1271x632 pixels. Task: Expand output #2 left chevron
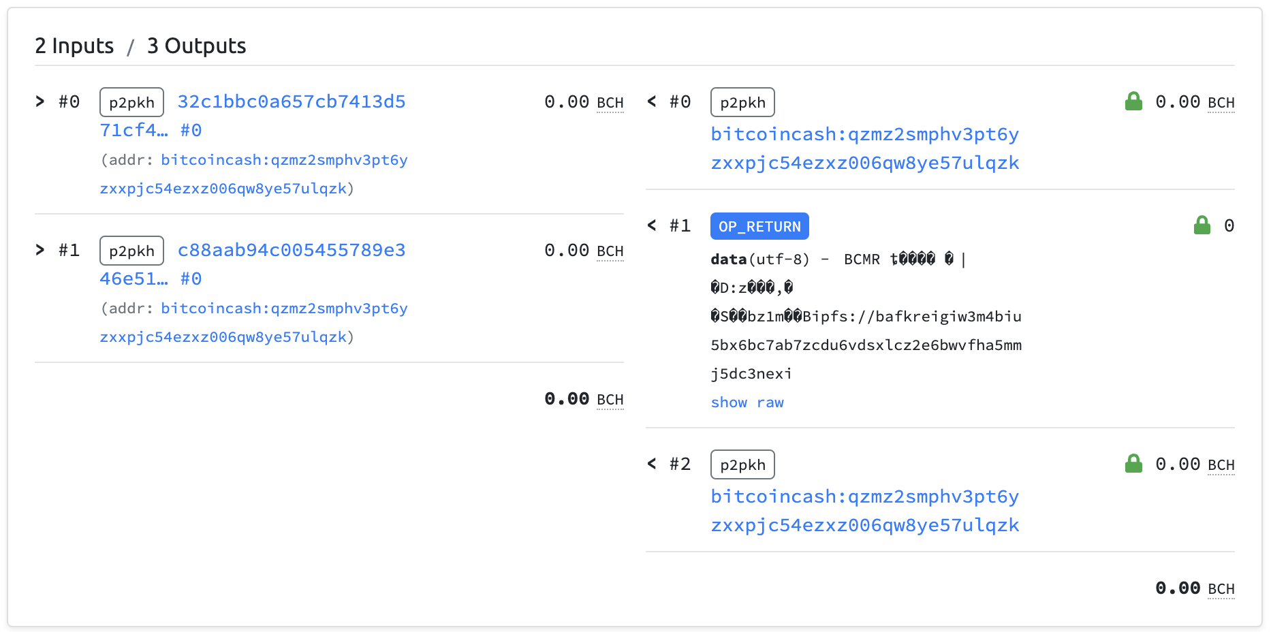[x=652, y=464]
